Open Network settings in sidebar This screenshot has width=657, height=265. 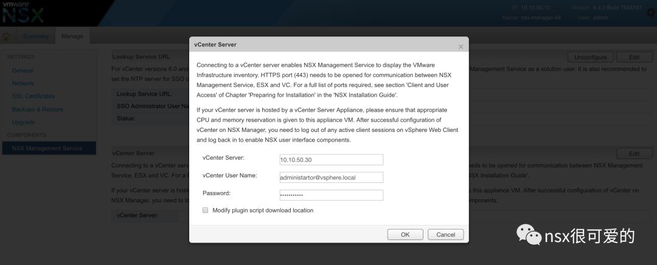coord(23,83)
